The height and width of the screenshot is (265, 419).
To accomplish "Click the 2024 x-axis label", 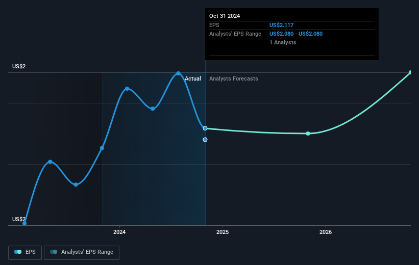I will coord(119,232).
